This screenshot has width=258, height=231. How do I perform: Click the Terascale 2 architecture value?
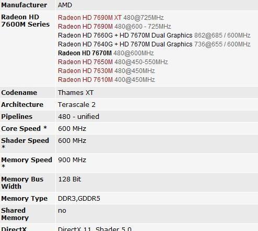(77, 105)
